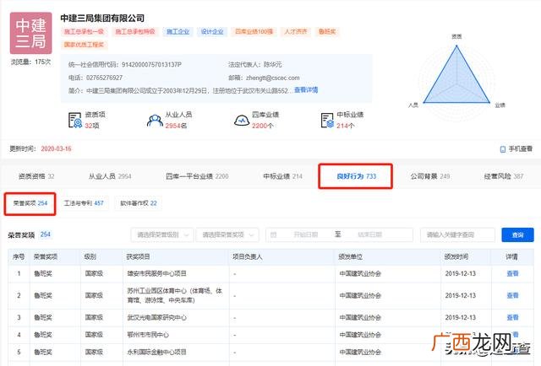Click the 获奖项目 column header
The image size is (541, 366).
tap(138, 257)
